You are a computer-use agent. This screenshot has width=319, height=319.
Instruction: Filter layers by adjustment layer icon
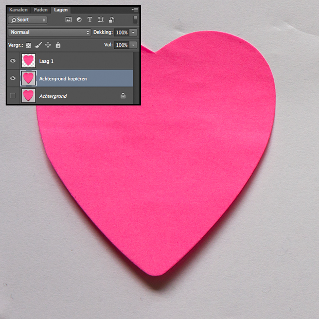tap(79, 20)
